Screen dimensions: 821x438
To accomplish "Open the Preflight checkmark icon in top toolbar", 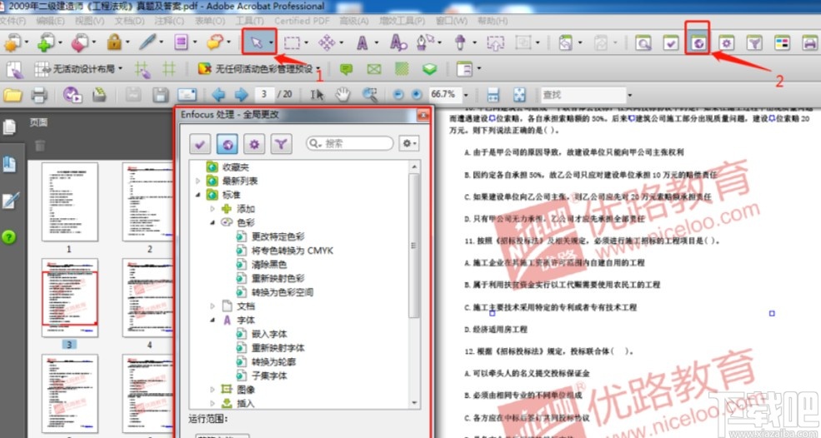I will (x=671, y=43).
